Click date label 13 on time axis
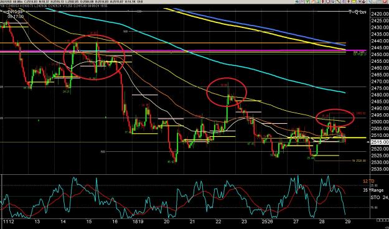 (37, 222)
